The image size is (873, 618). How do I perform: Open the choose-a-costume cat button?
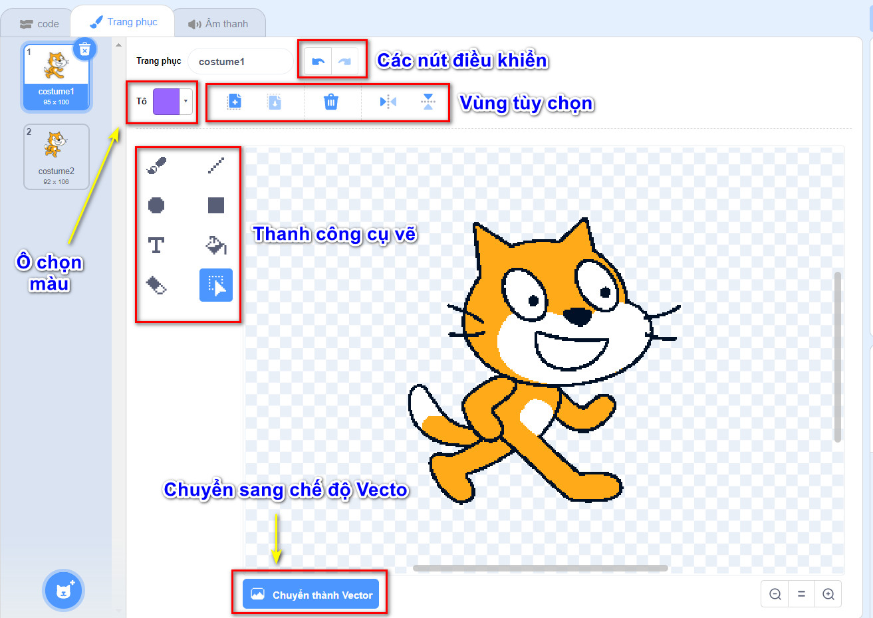[63, 590]
